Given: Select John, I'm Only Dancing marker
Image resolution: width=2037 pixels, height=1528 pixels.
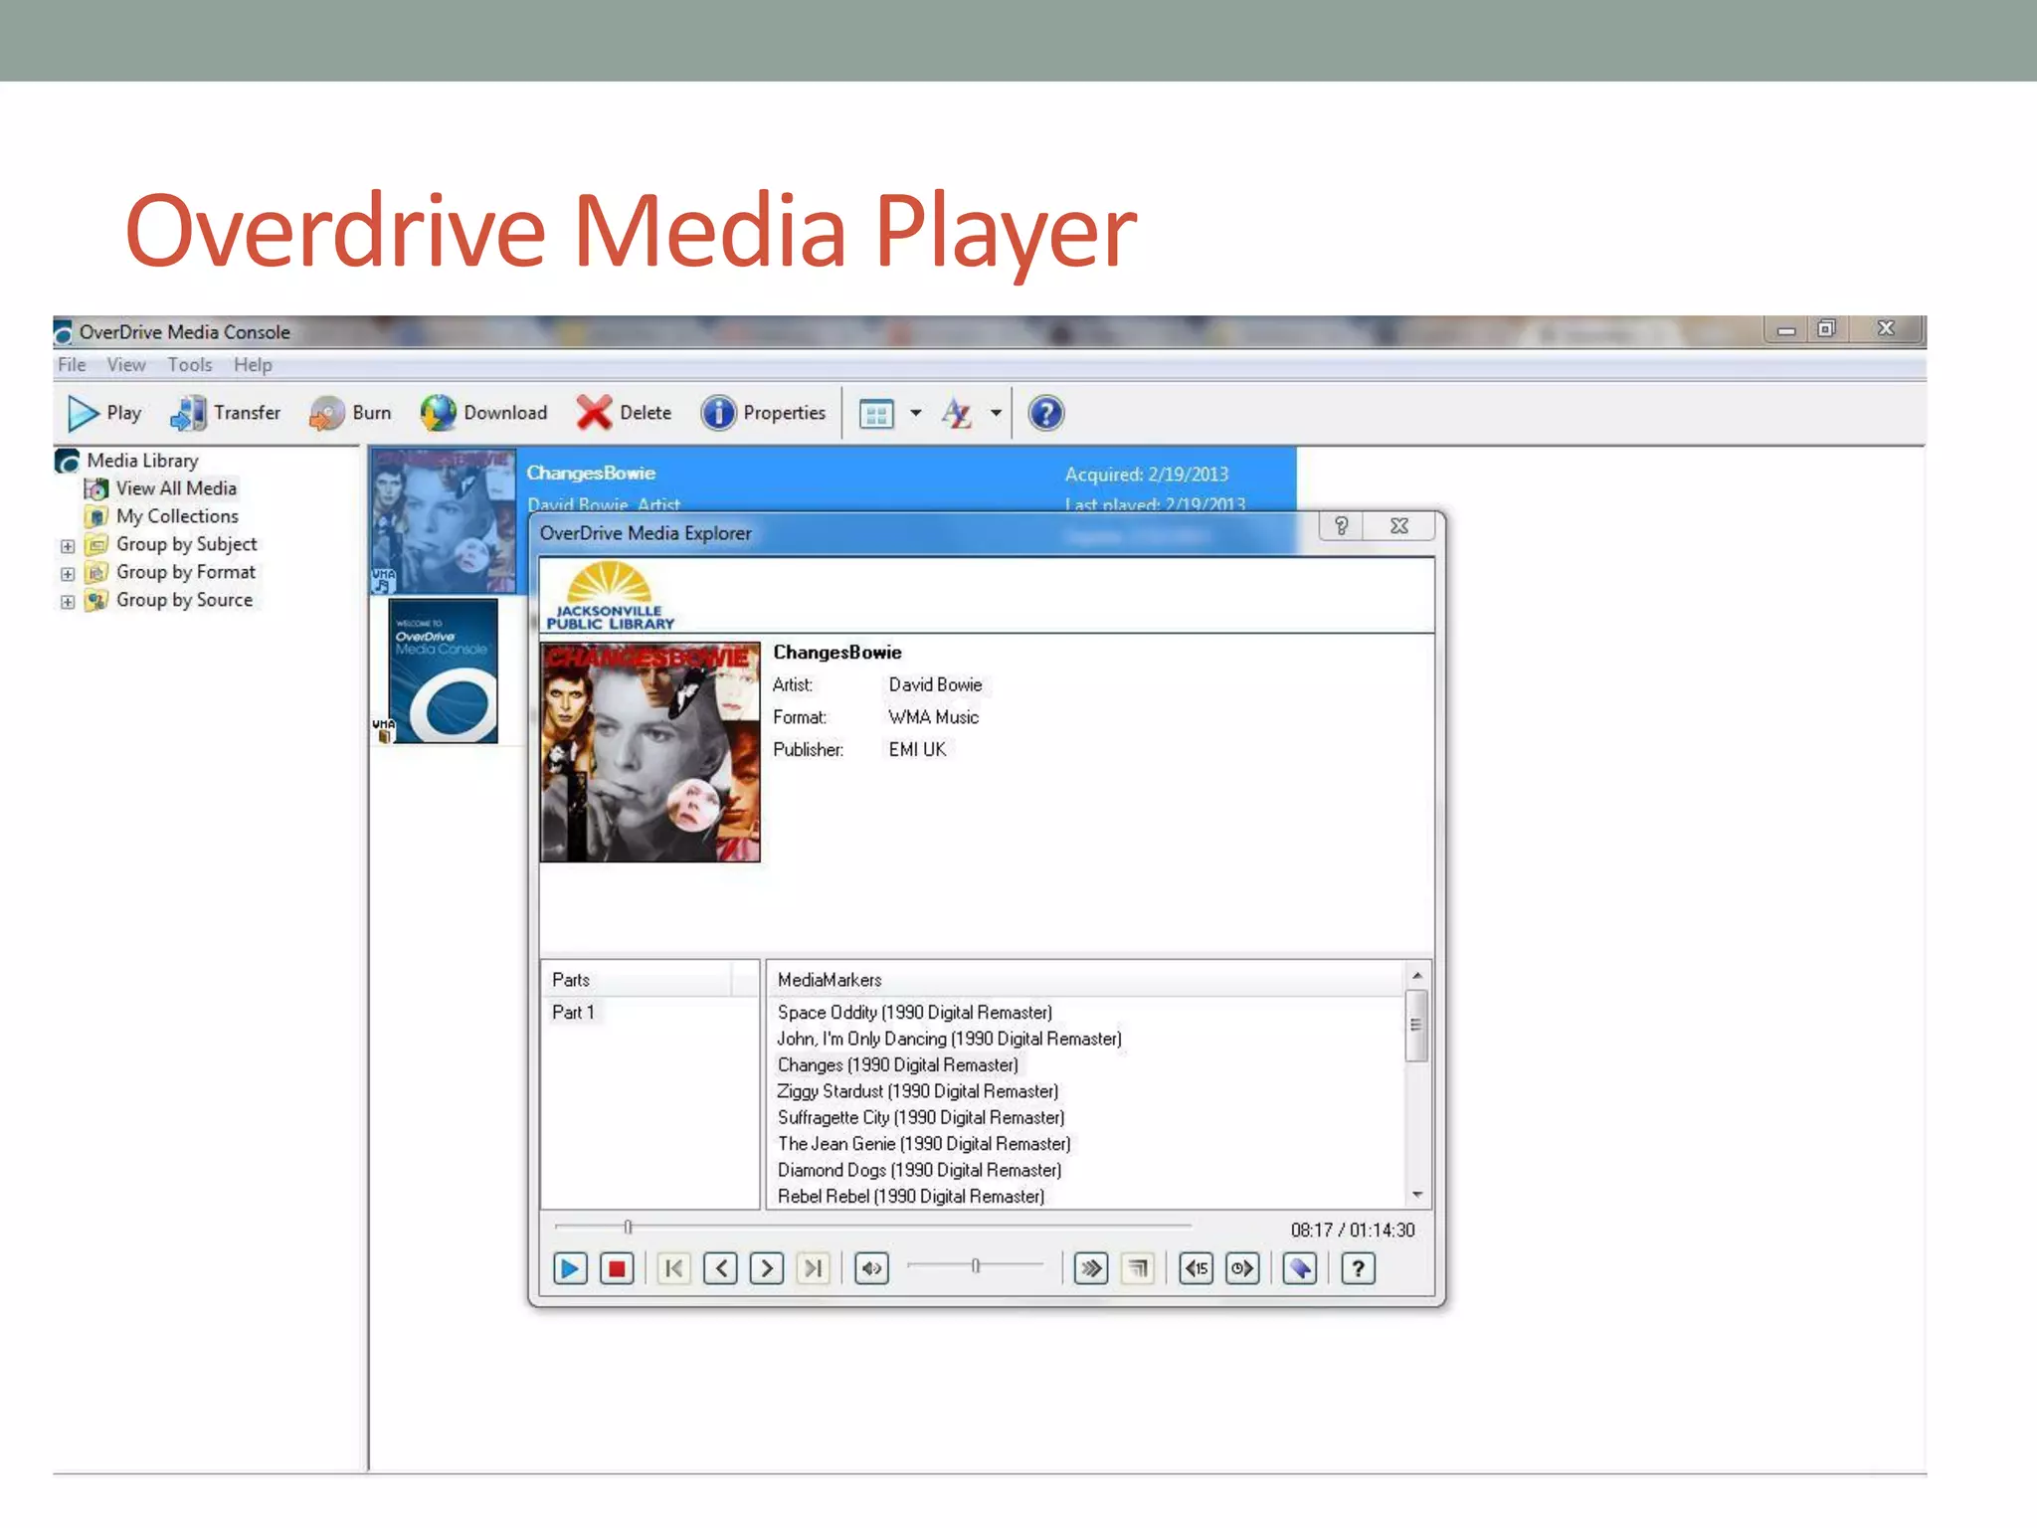Looking at the screenshot, I should tap(949, 1040).
